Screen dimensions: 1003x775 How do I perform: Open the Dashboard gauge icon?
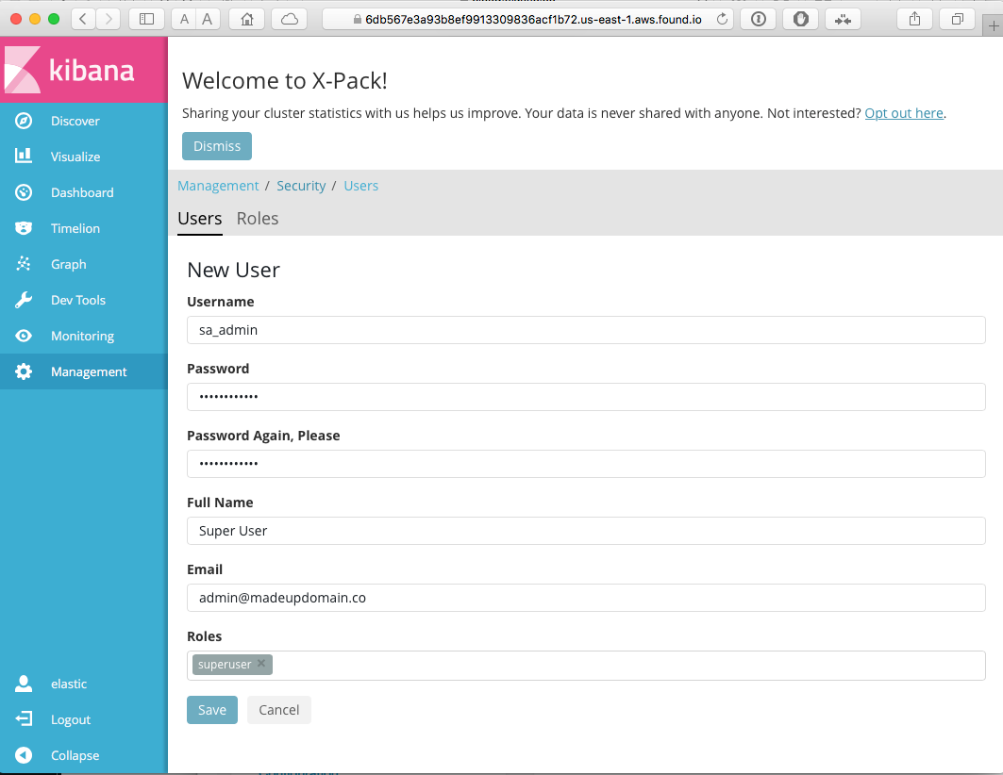[24, 192]
